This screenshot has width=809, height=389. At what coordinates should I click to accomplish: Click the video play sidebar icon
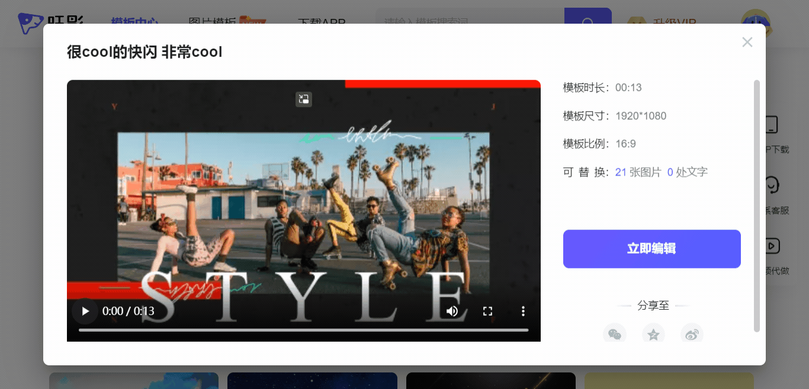[x=772, y=245]
